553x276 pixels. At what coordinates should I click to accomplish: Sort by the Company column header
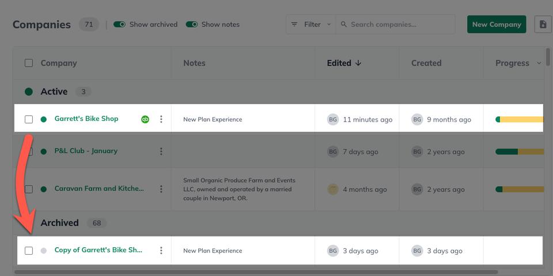coord(59,63)
